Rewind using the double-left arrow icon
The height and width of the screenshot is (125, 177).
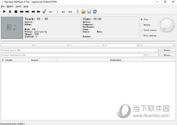coord(33,12)
